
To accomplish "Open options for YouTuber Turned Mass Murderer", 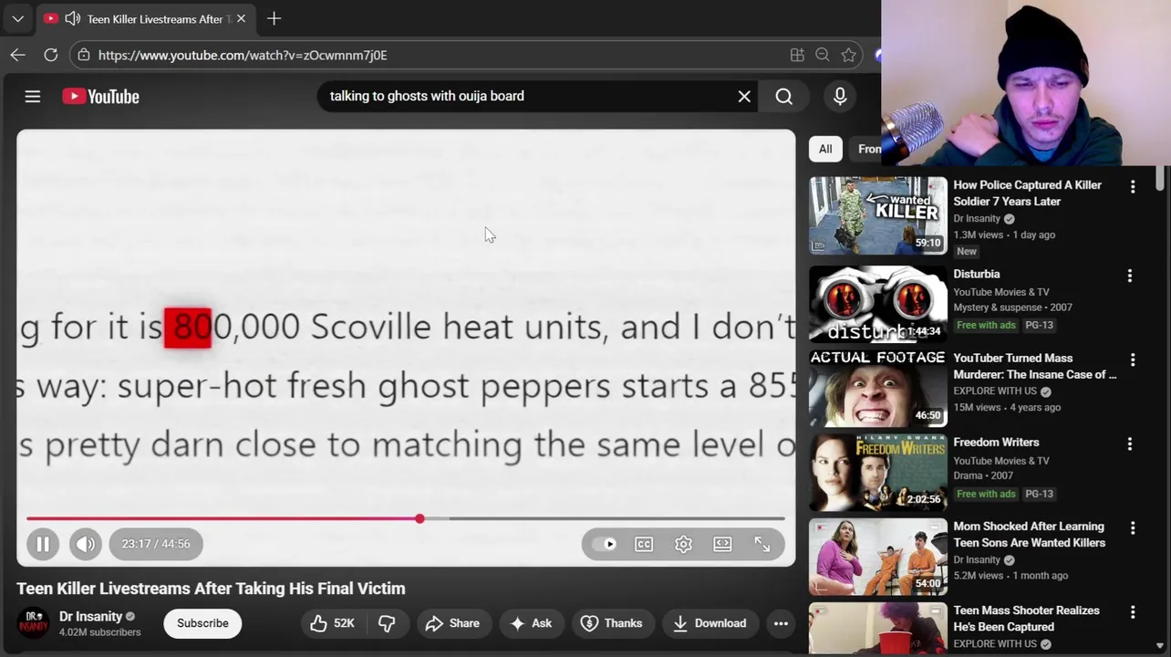I will [x=1133, y=360].
